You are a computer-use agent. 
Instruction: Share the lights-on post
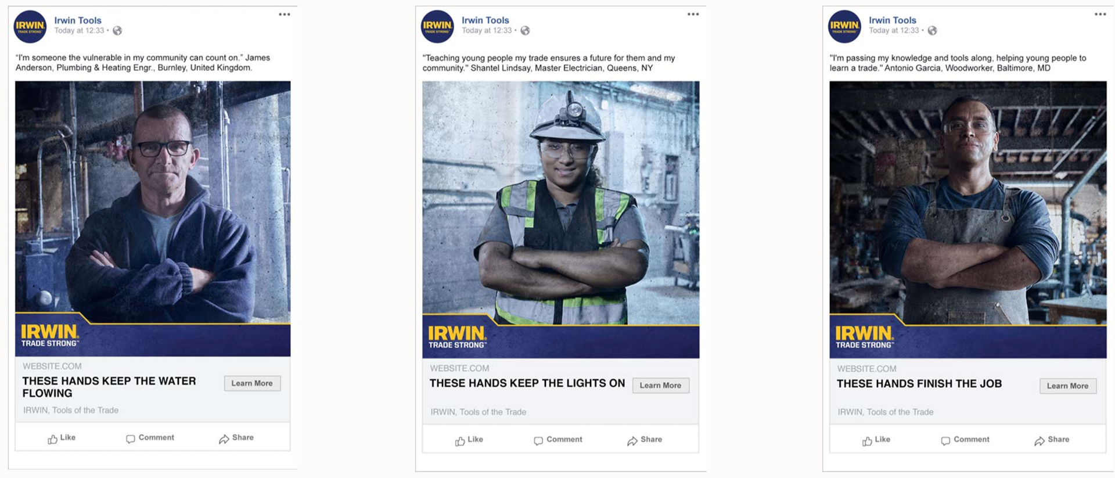pyautogui.click(x=645, y=440)
